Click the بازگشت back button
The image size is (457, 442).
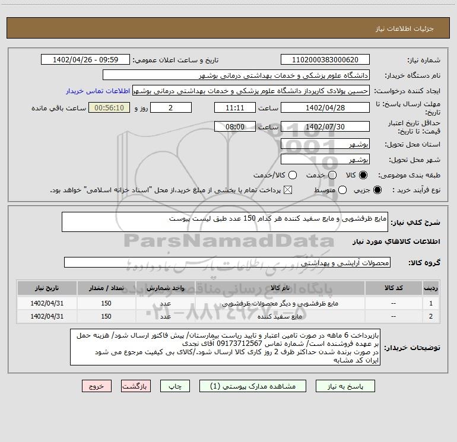coord(136,386)
